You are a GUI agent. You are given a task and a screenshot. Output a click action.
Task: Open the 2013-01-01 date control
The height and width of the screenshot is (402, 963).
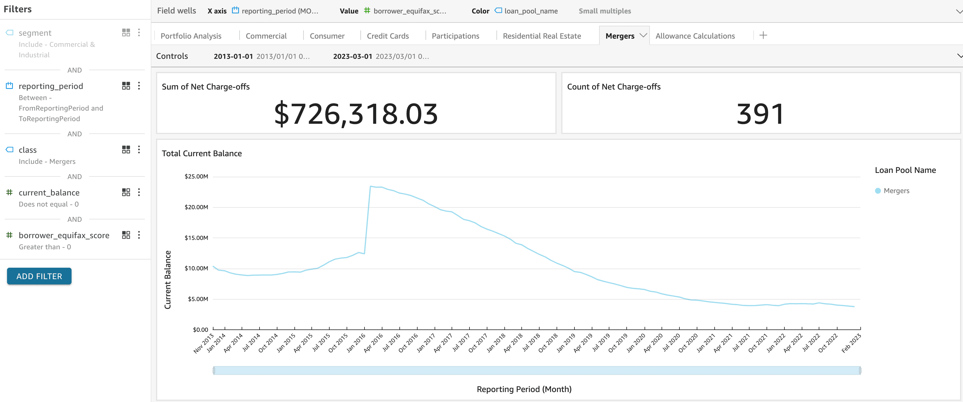pyautogui.click(x=233, y=56)
